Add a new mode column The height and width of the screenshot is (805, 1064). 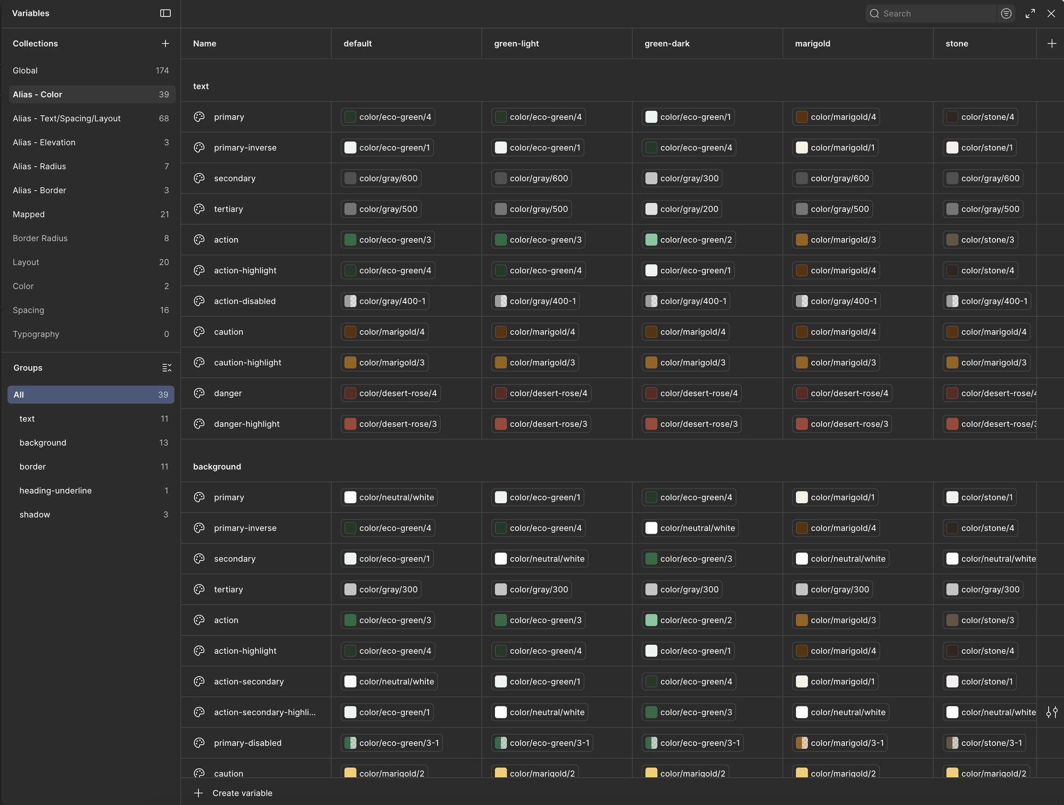(1052, 44)
